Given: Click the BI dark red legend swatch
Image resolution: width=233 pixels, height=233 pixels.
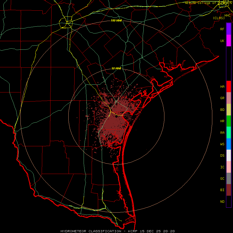Looking at the screenshot, I should (x=229, y=190).
